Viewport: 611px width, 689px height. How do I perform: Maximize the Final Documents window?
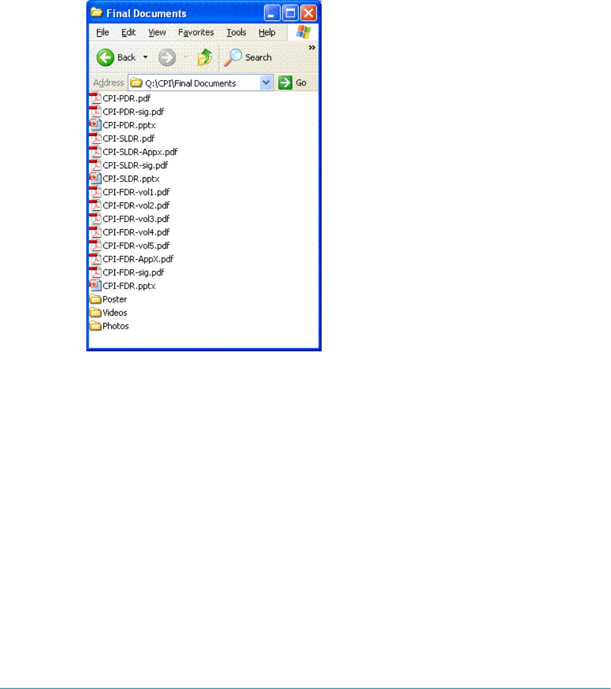click(x=290, y=13)
